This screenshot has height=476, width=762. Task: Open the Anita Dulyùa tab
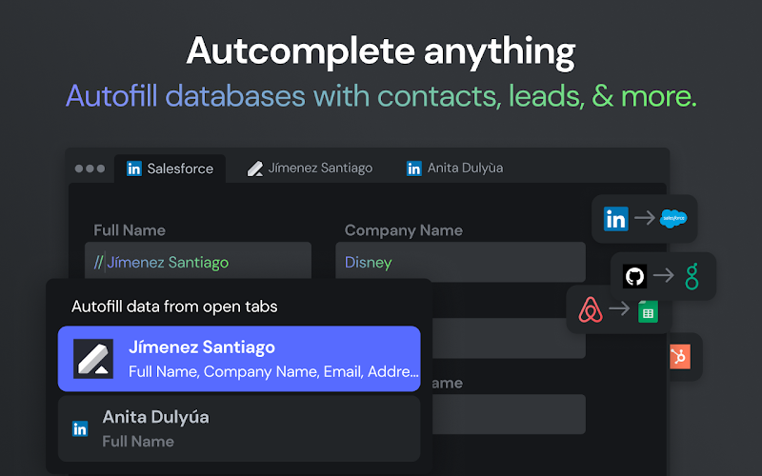pyautogui.click(x=454, y=169)
